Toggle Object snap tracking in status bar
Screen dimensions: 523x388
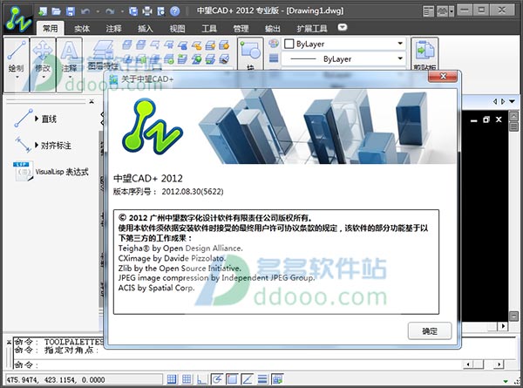pyautogui.click(x=248, y=379)
